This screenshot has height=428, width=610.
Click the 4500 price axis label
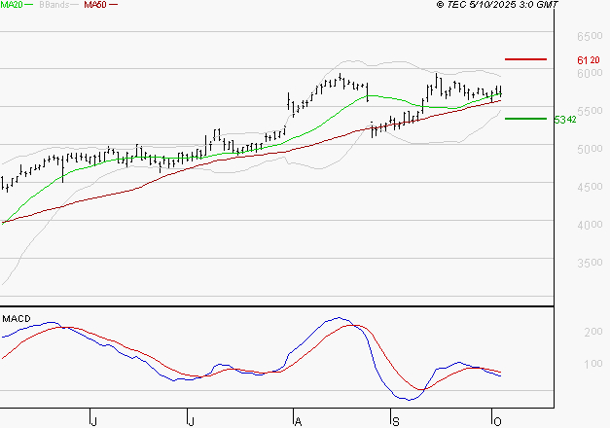[590, 187]
